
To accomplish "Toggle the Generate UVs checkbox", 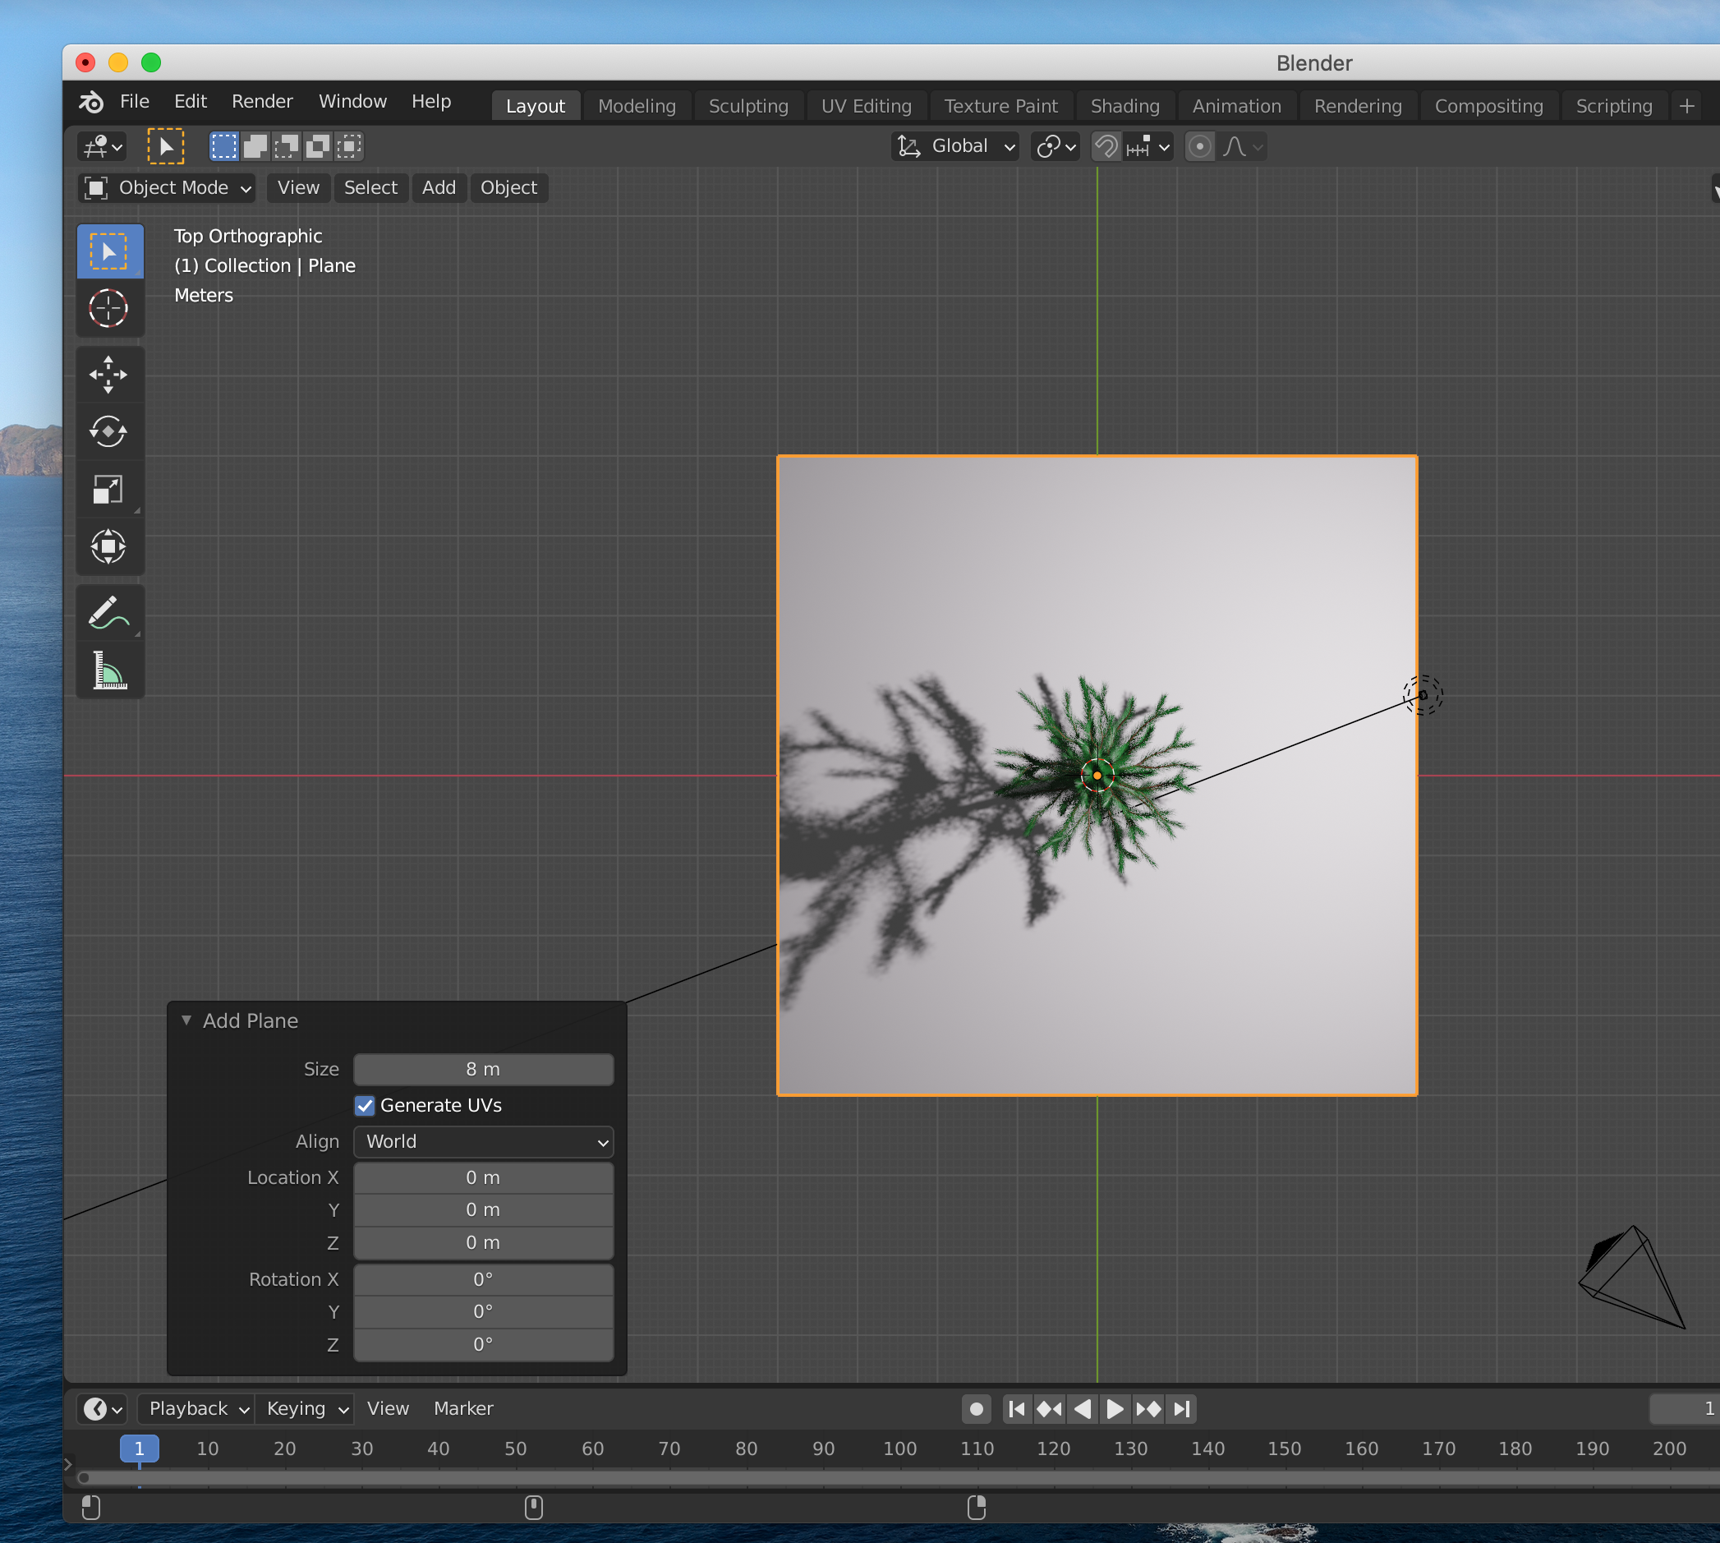I will pyautogui.click(x=365, y=1106).
